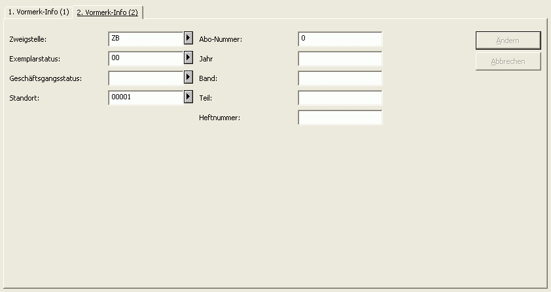Focus the Band input field
Viewport: 551px width, 292px height.
pos(340,78)
